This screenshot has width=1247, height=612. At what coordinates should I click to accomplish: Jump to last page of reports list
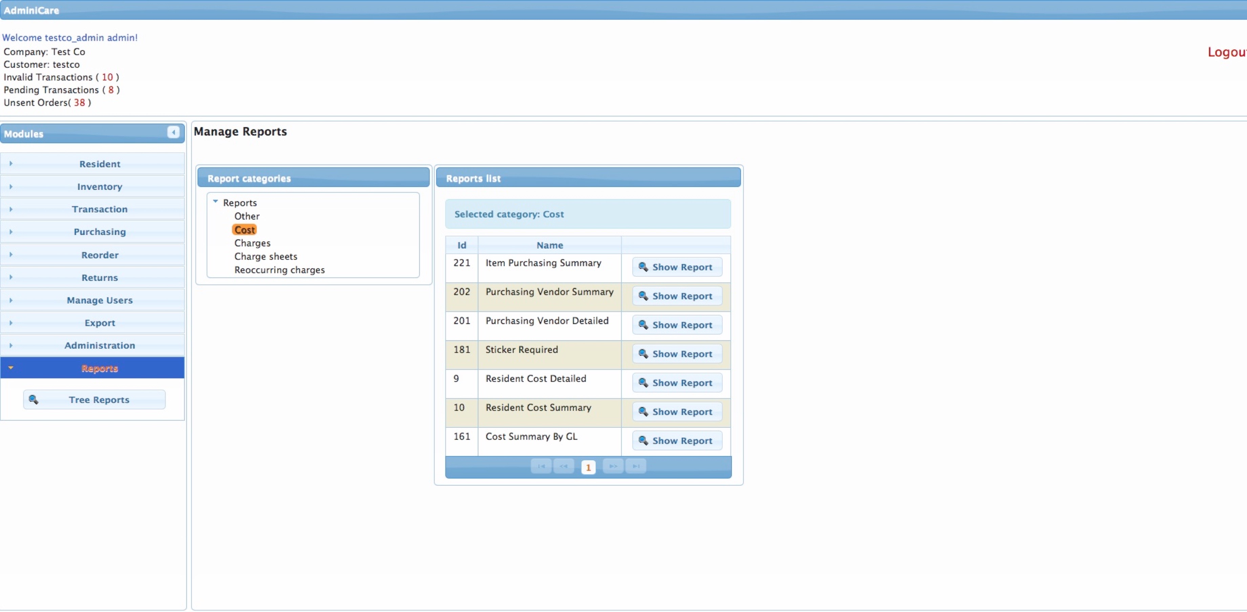pos(636,466)
